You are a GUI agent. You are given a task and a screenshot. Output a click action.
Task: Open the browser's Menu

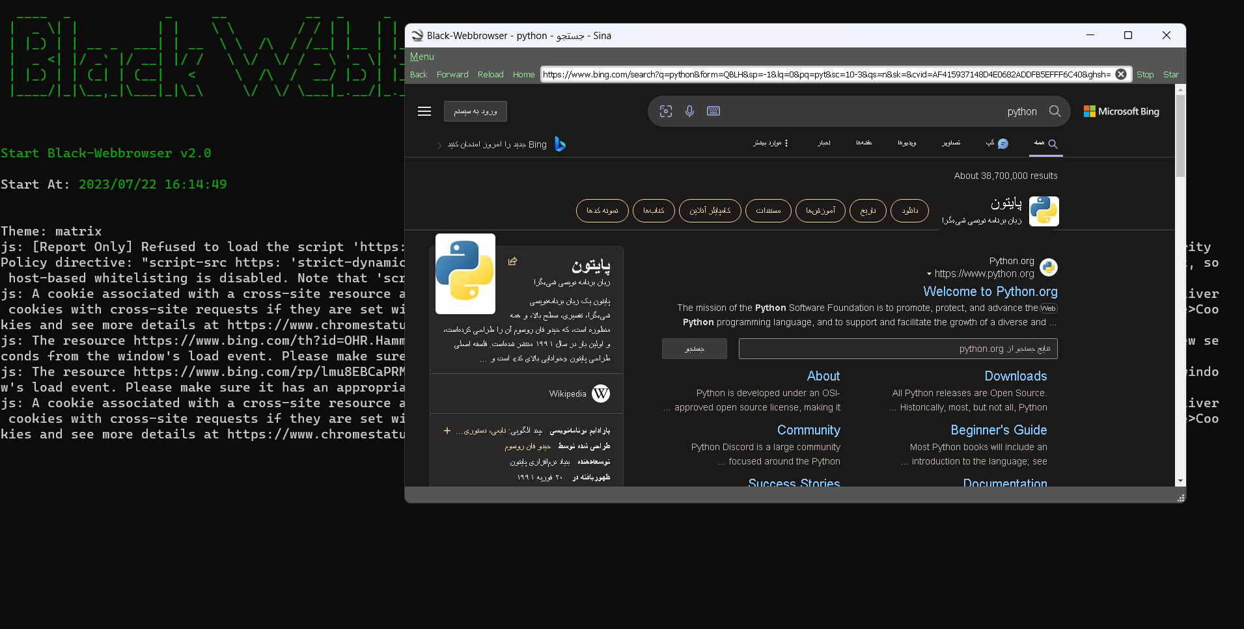(422, 57)
